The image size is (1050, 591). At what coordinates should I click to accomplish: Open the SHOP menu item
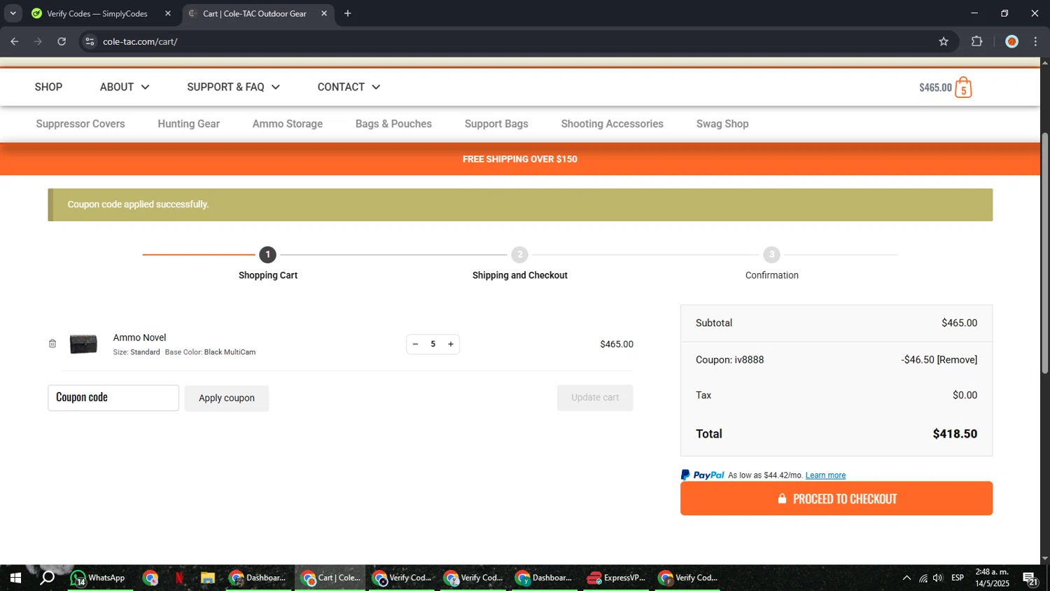[x=48, y=87]
